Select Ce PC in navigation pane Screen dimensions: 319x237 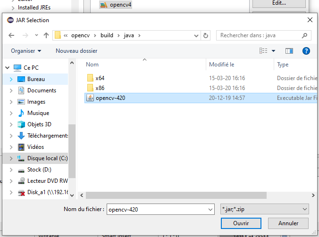coord(31,68)
